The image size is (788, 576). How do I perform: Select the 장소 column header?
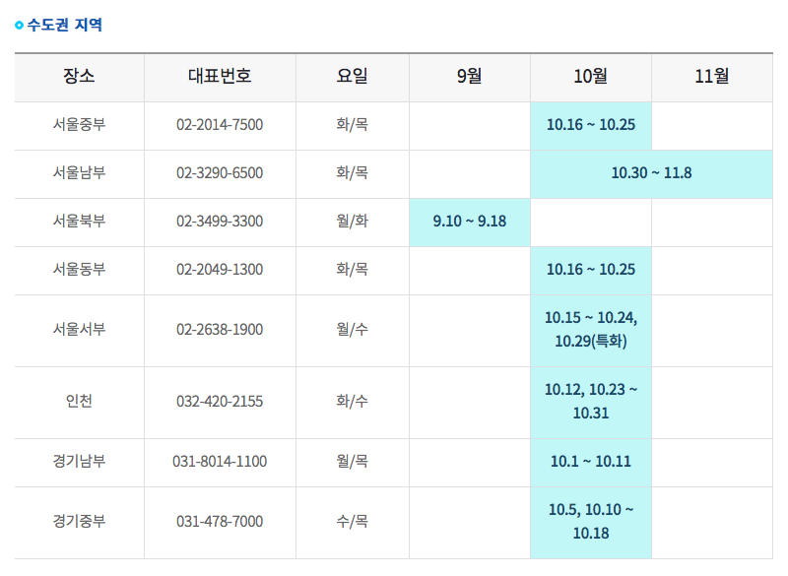click(79, 77)
